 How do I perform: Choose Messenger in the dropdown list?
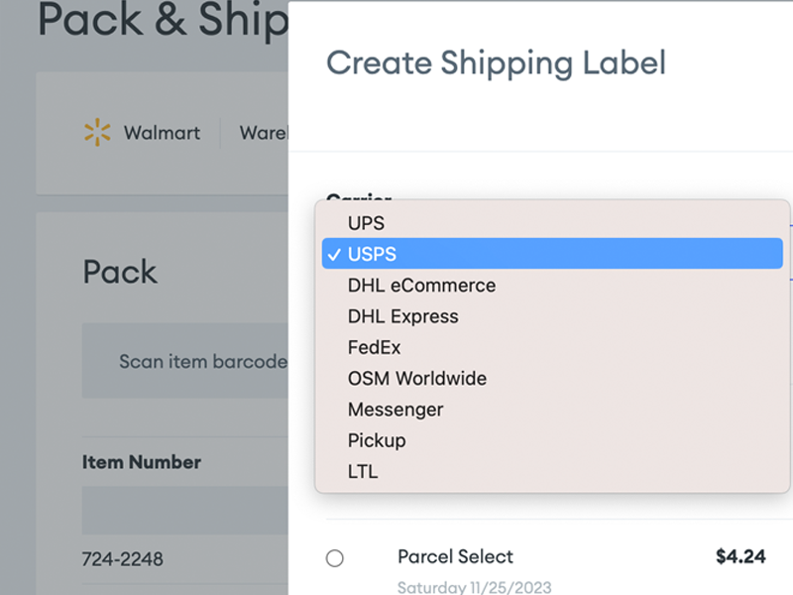point(552,410)
